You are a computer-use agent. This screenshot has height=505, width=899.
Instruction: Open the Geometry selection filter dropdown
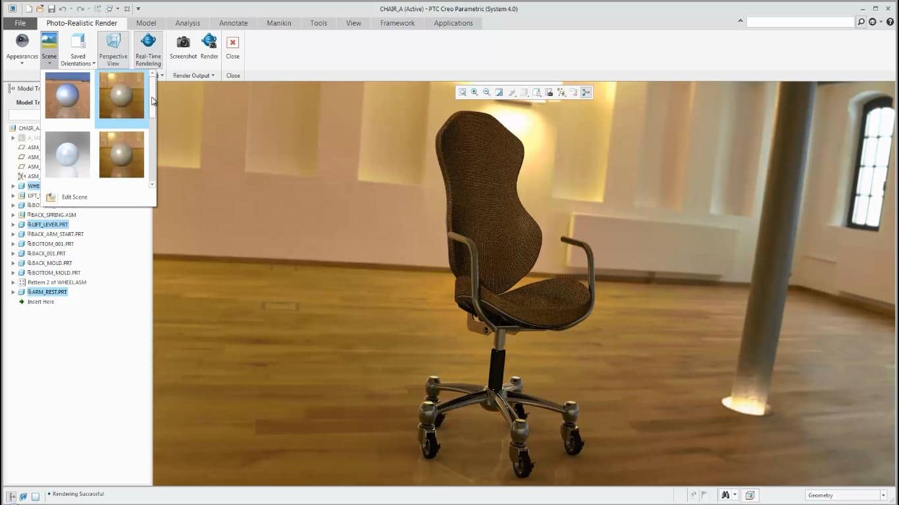pyautogui.click(x=883, y=495)
